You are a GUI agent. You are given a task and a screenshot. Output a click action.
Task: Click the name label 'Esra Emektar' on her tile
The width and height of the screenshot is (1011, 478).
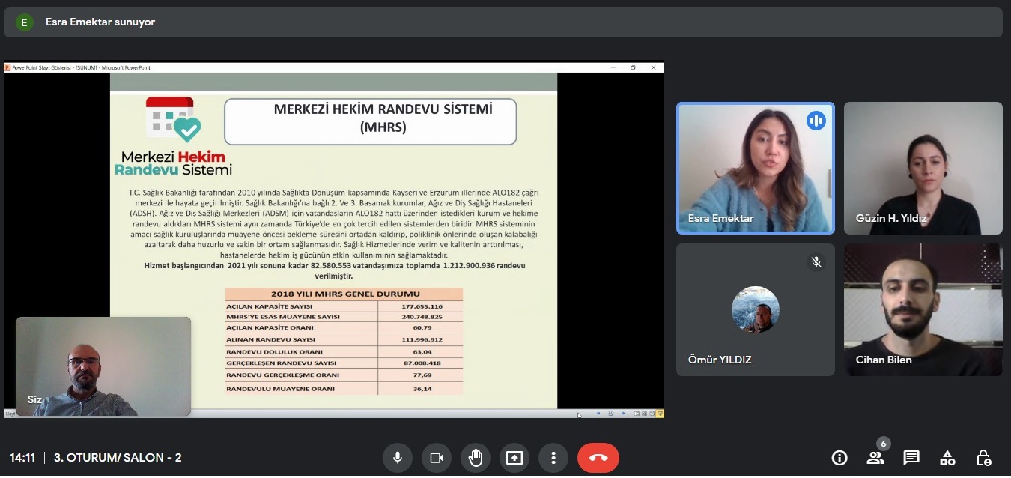pos(720,218)
